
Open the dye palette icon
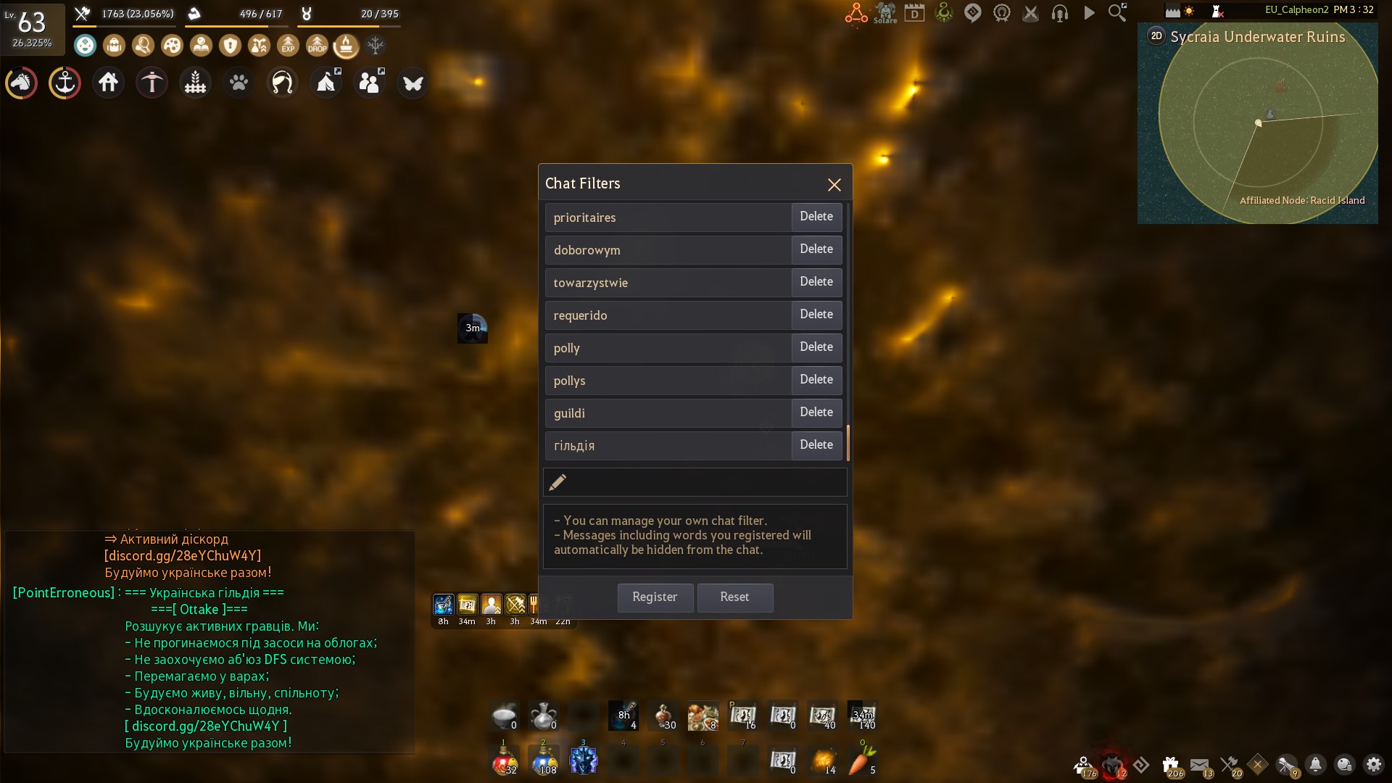point(172,46)
